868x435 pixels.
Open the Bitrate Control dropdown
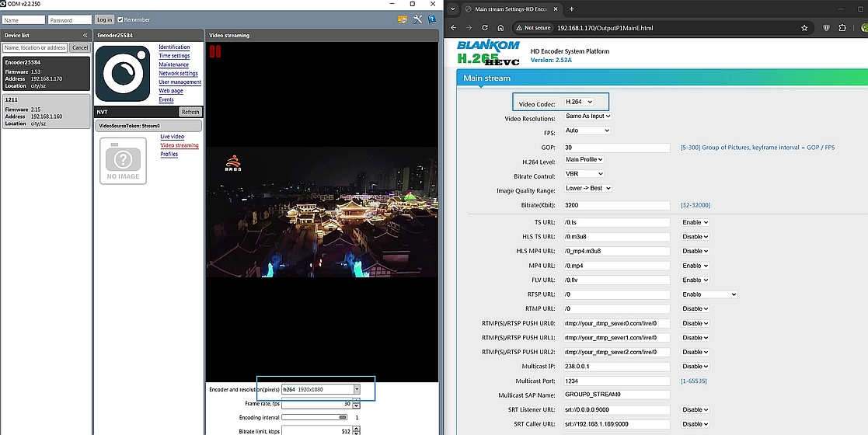pyautogui.click(x=584, y=174)
